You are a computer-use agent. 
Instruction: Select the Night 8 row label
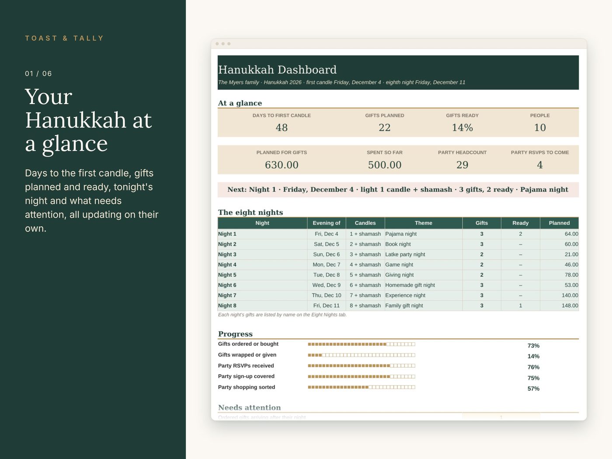coord(227,306)
